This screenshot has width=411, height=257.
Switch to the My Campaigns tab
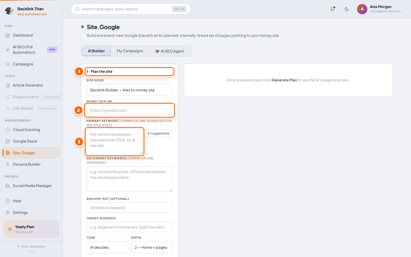[x=130, y=51]
